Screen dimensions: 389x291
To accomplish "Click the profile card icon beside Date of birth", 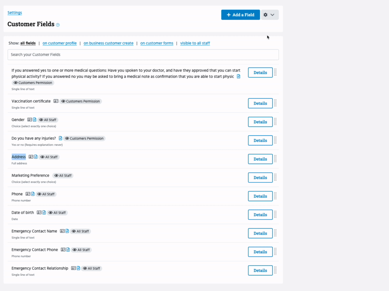I will pyautogui.click(x=39, y=212).
